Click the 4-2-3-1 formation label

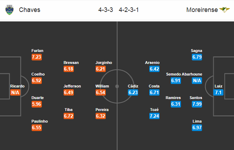pyautogui.click(x=129, y=10)
